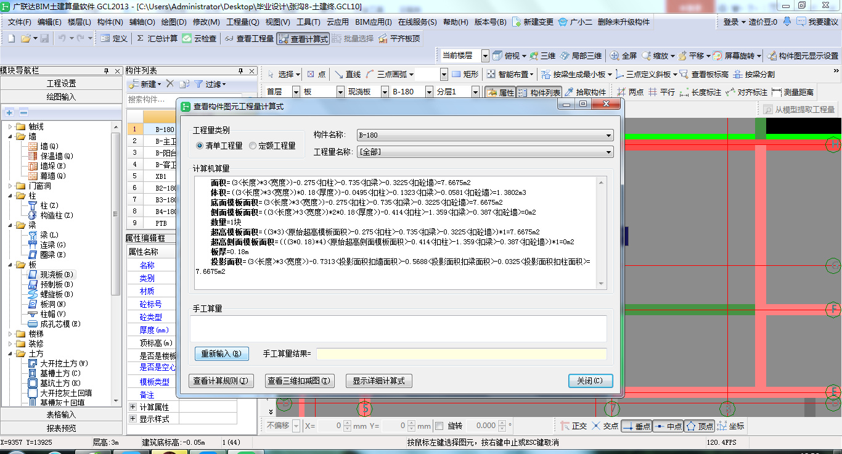This screenshot has width=842, height=454.
Task: Click 查看工程量 to view quantities
Action: [249, 38]
